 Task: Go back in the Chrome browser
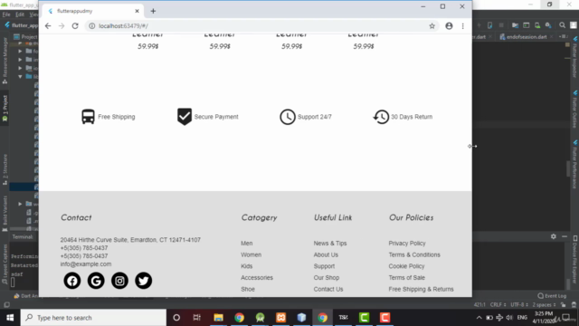(x=48, y=26)
